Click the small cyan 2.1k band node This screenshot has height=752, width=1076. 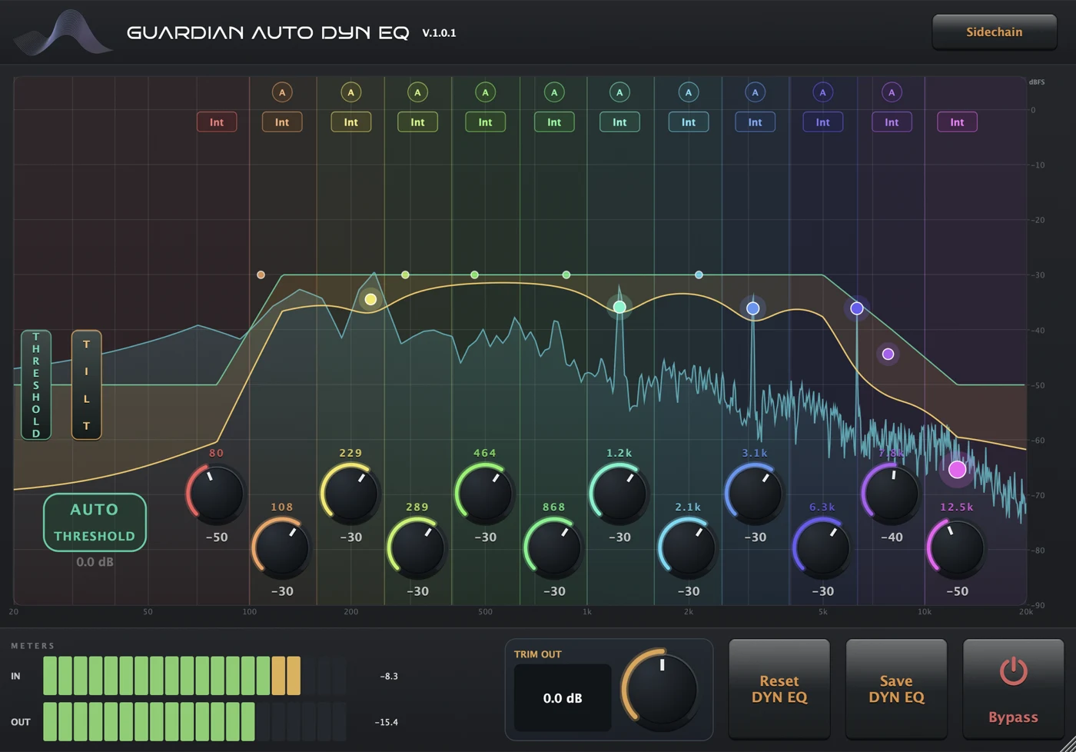coord(699,275)
